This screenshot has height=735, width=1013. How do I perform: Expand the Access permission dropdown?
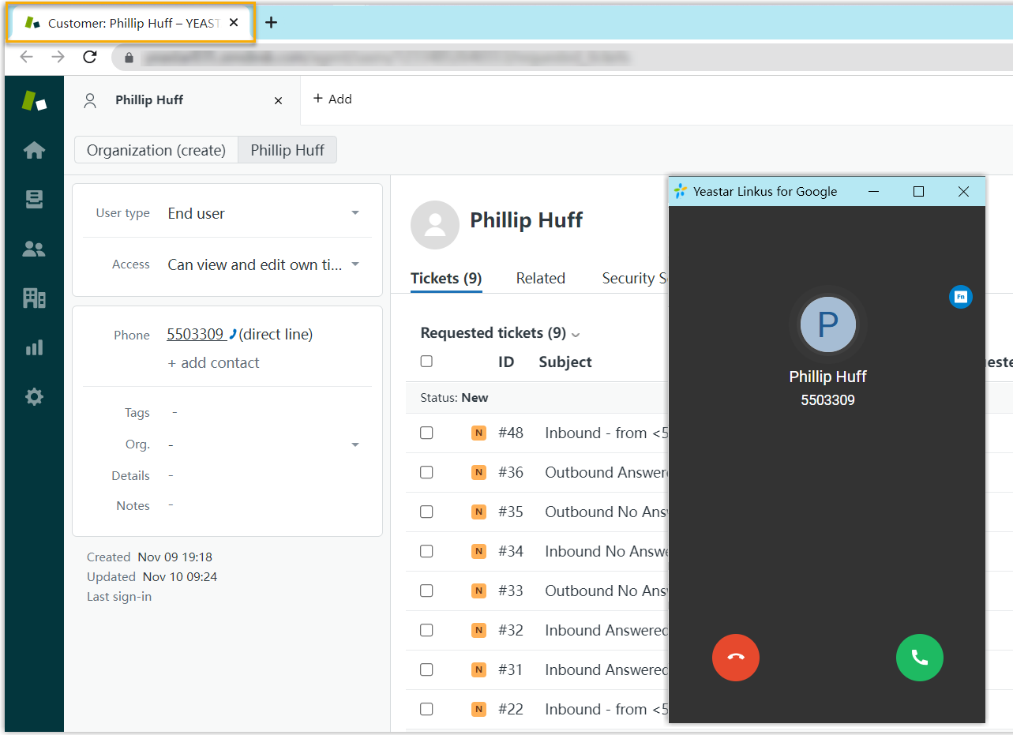(x=355, y=264)
